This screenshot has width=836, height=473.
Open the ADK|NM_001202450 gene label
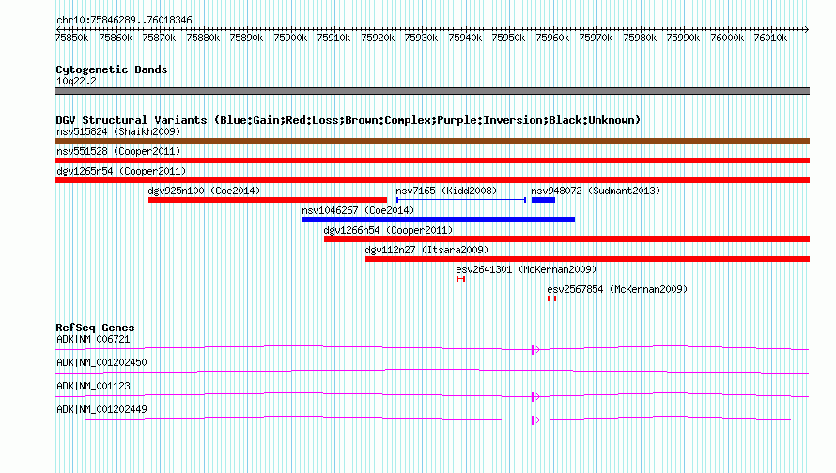tap(101, 363)
